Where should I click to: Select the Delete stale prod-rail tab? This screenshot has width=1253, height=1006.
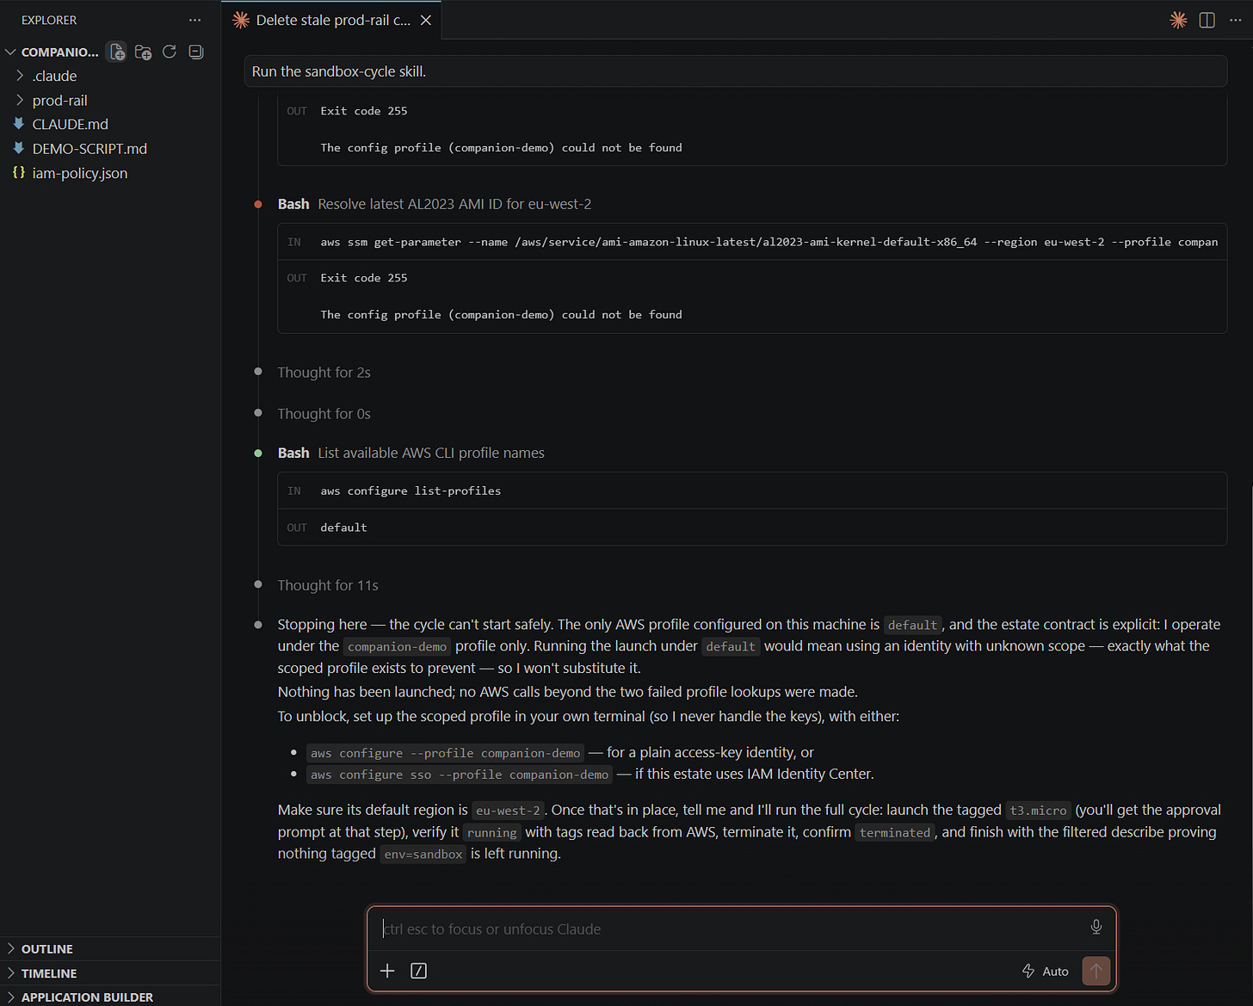331,20
